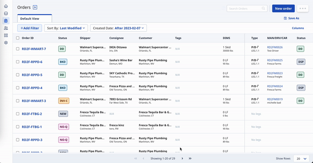313x163 pixels.
Task: Jump to last page double arrow
Action: 190,158
